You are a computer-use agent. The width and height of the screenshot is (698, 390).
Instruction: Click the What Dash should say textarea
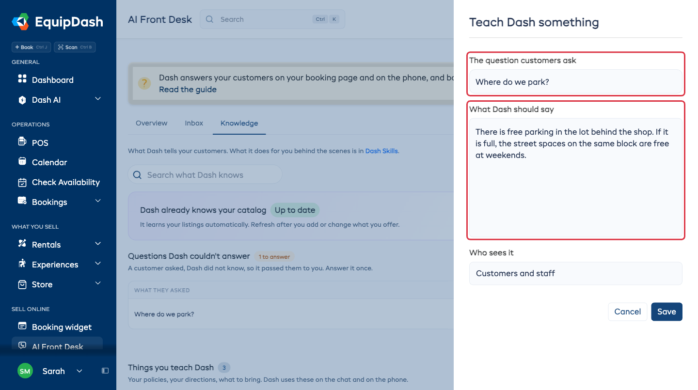576,178
